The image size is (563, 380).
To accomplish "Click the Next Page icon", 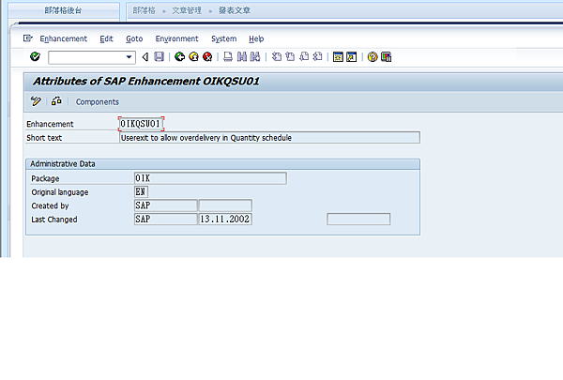I will pyautogui.click(x=304, y=56).
